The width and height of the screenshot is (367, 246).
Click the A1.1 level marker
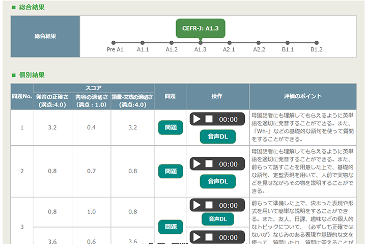143,43
